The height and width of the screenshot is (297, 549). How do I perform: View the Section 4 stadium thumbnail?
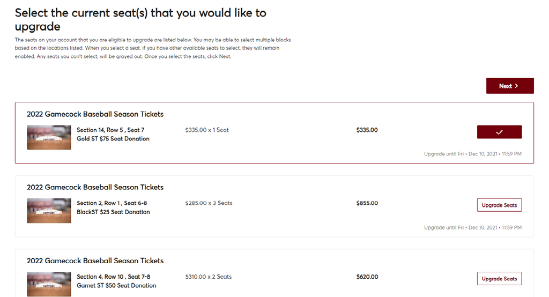(x=49, y=284)
